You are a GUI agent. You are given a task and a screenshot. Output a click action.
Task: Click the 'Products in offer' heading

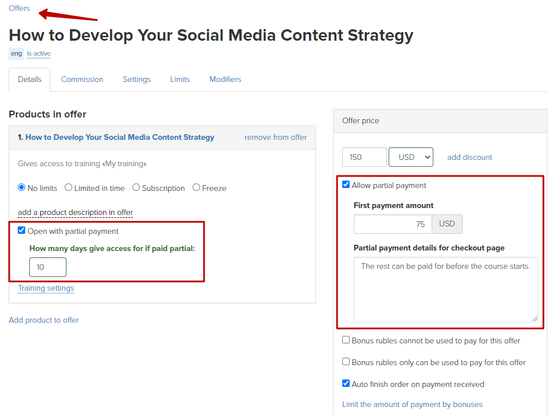[x=48, y=114]
